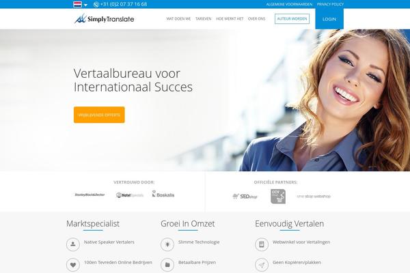Click the Native Speaker Vertalers person icon
The height and width of the screenshot is (273, 410).
point(73,244)
